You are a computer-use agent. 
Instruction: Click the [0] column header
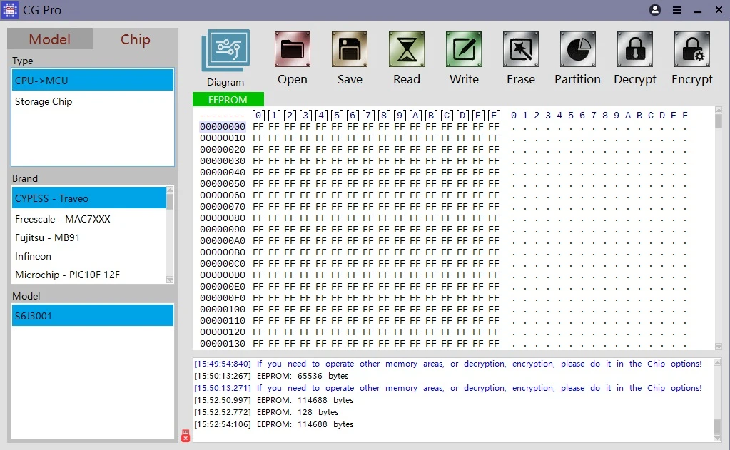258,115
